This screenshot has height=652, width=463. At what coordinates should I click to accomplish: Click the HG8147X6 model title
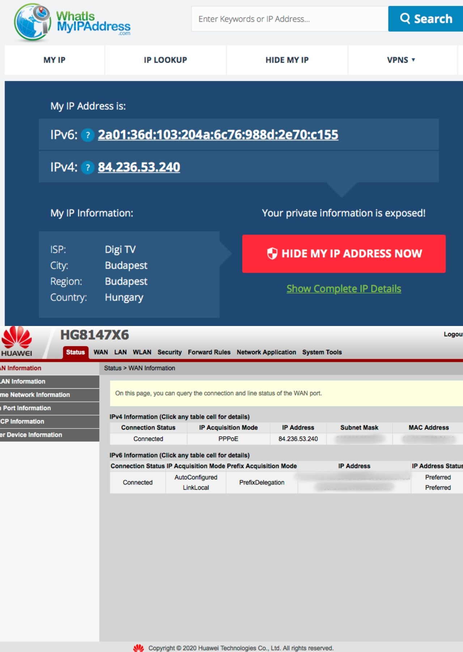click(x=94, y=335)
